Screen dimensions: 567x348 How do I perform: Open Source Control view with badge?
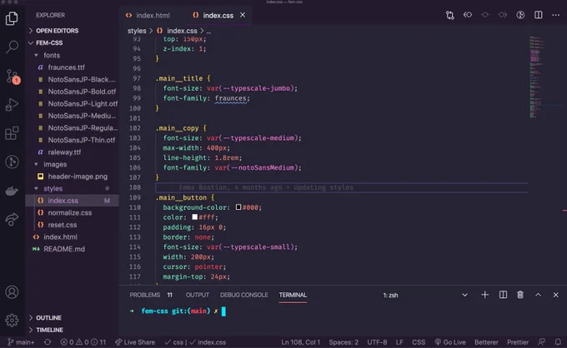tap(13, 76)
